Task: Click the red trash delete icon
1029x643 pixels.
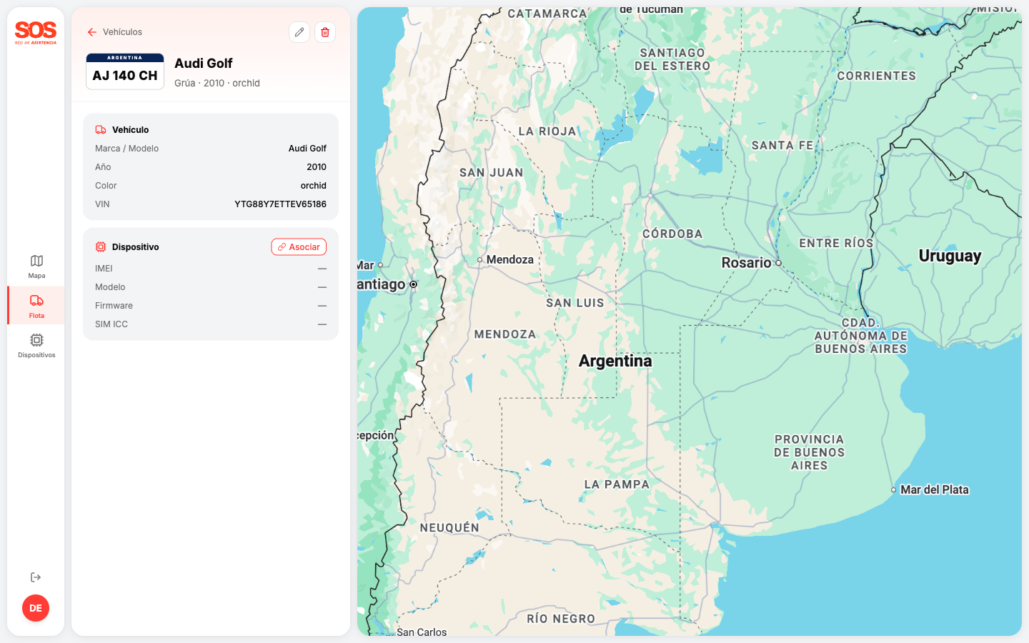Action: pyautogui.click(x=325, y=32)
